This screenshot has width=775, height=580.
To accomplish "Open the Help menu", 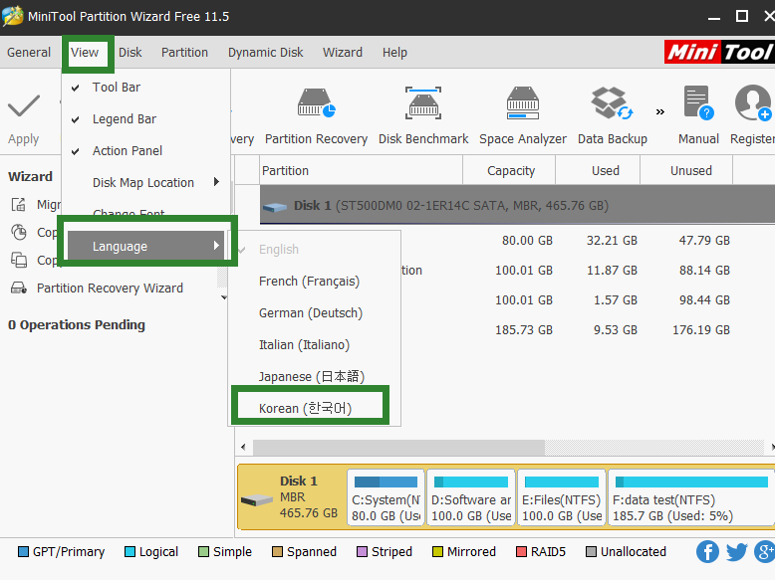I will pos(394,53).
